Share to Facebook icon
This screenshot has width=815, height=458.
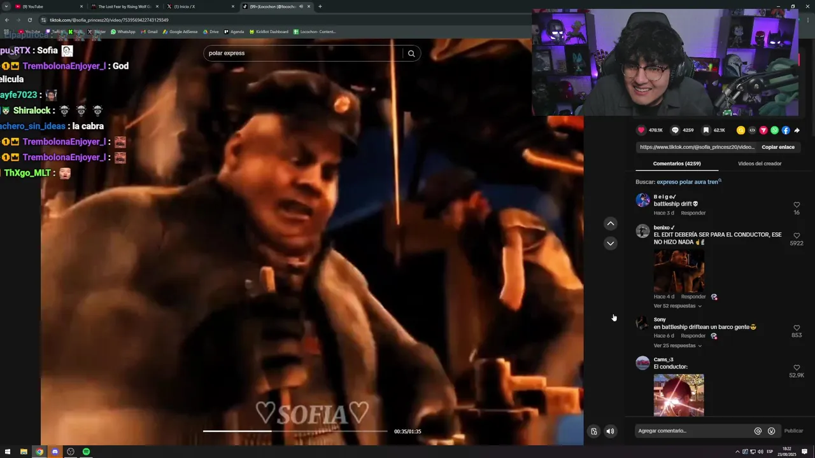click(786, 130)
